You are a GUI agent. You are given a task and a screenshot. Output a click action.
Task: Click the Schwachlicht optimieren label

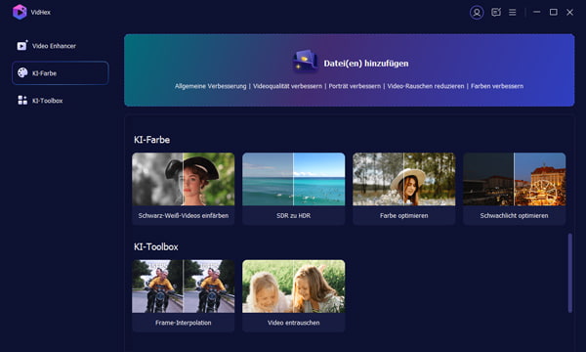pyautogui.click(x=515, y=215)
